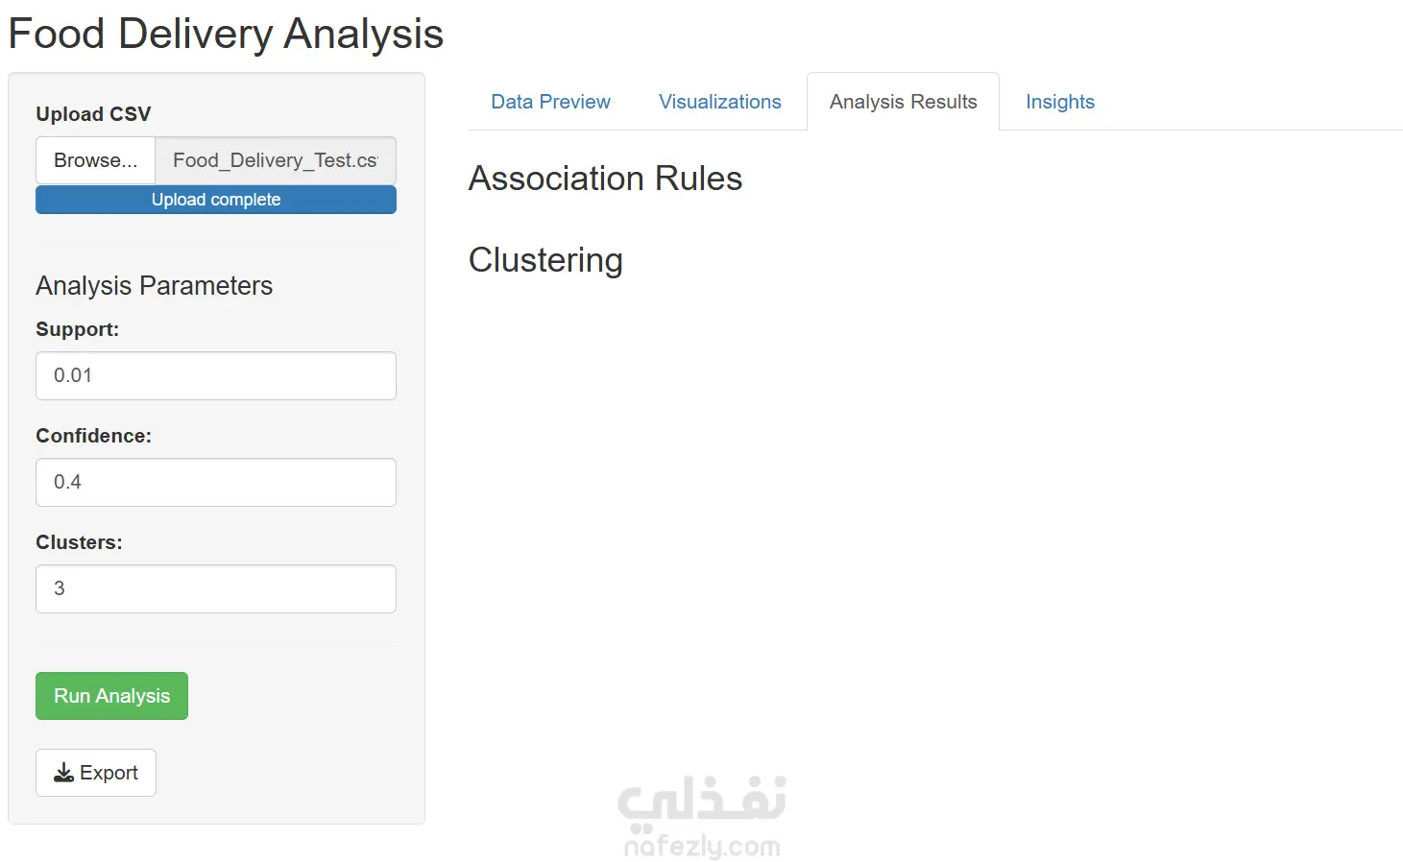Click the Food Delivery Analysis page title

point(226,34)
